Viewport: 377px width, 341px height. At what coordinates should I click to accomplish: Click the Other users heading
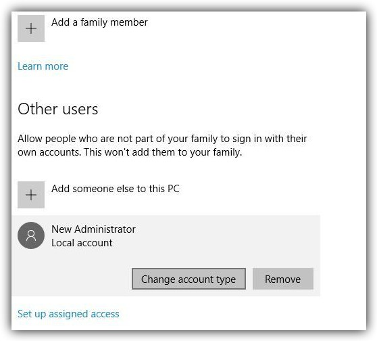point(58,109)
